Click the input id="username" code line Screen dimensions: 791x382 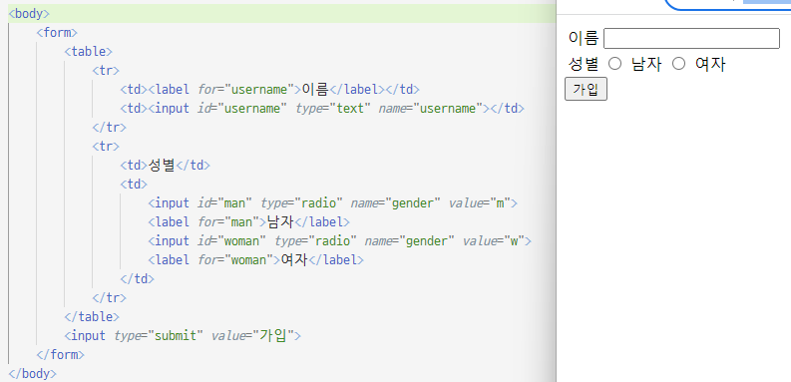point(322,109)
